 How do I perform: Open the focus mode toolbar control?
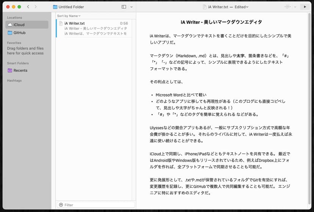(x=288, y=7)
